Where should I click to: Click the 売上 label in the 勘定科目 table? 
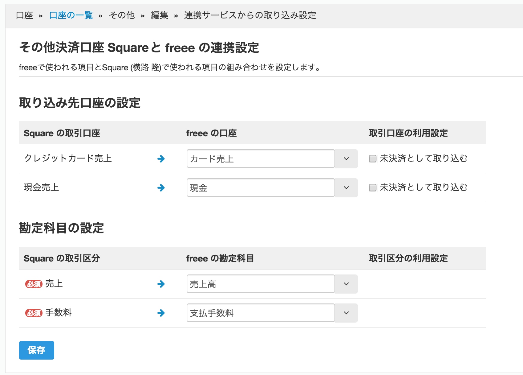(x=54, y=284)
